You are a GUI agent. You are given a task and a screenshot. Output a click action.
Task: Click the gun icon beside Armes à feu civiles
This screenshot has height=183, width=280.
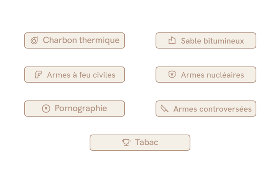(38, 75)
